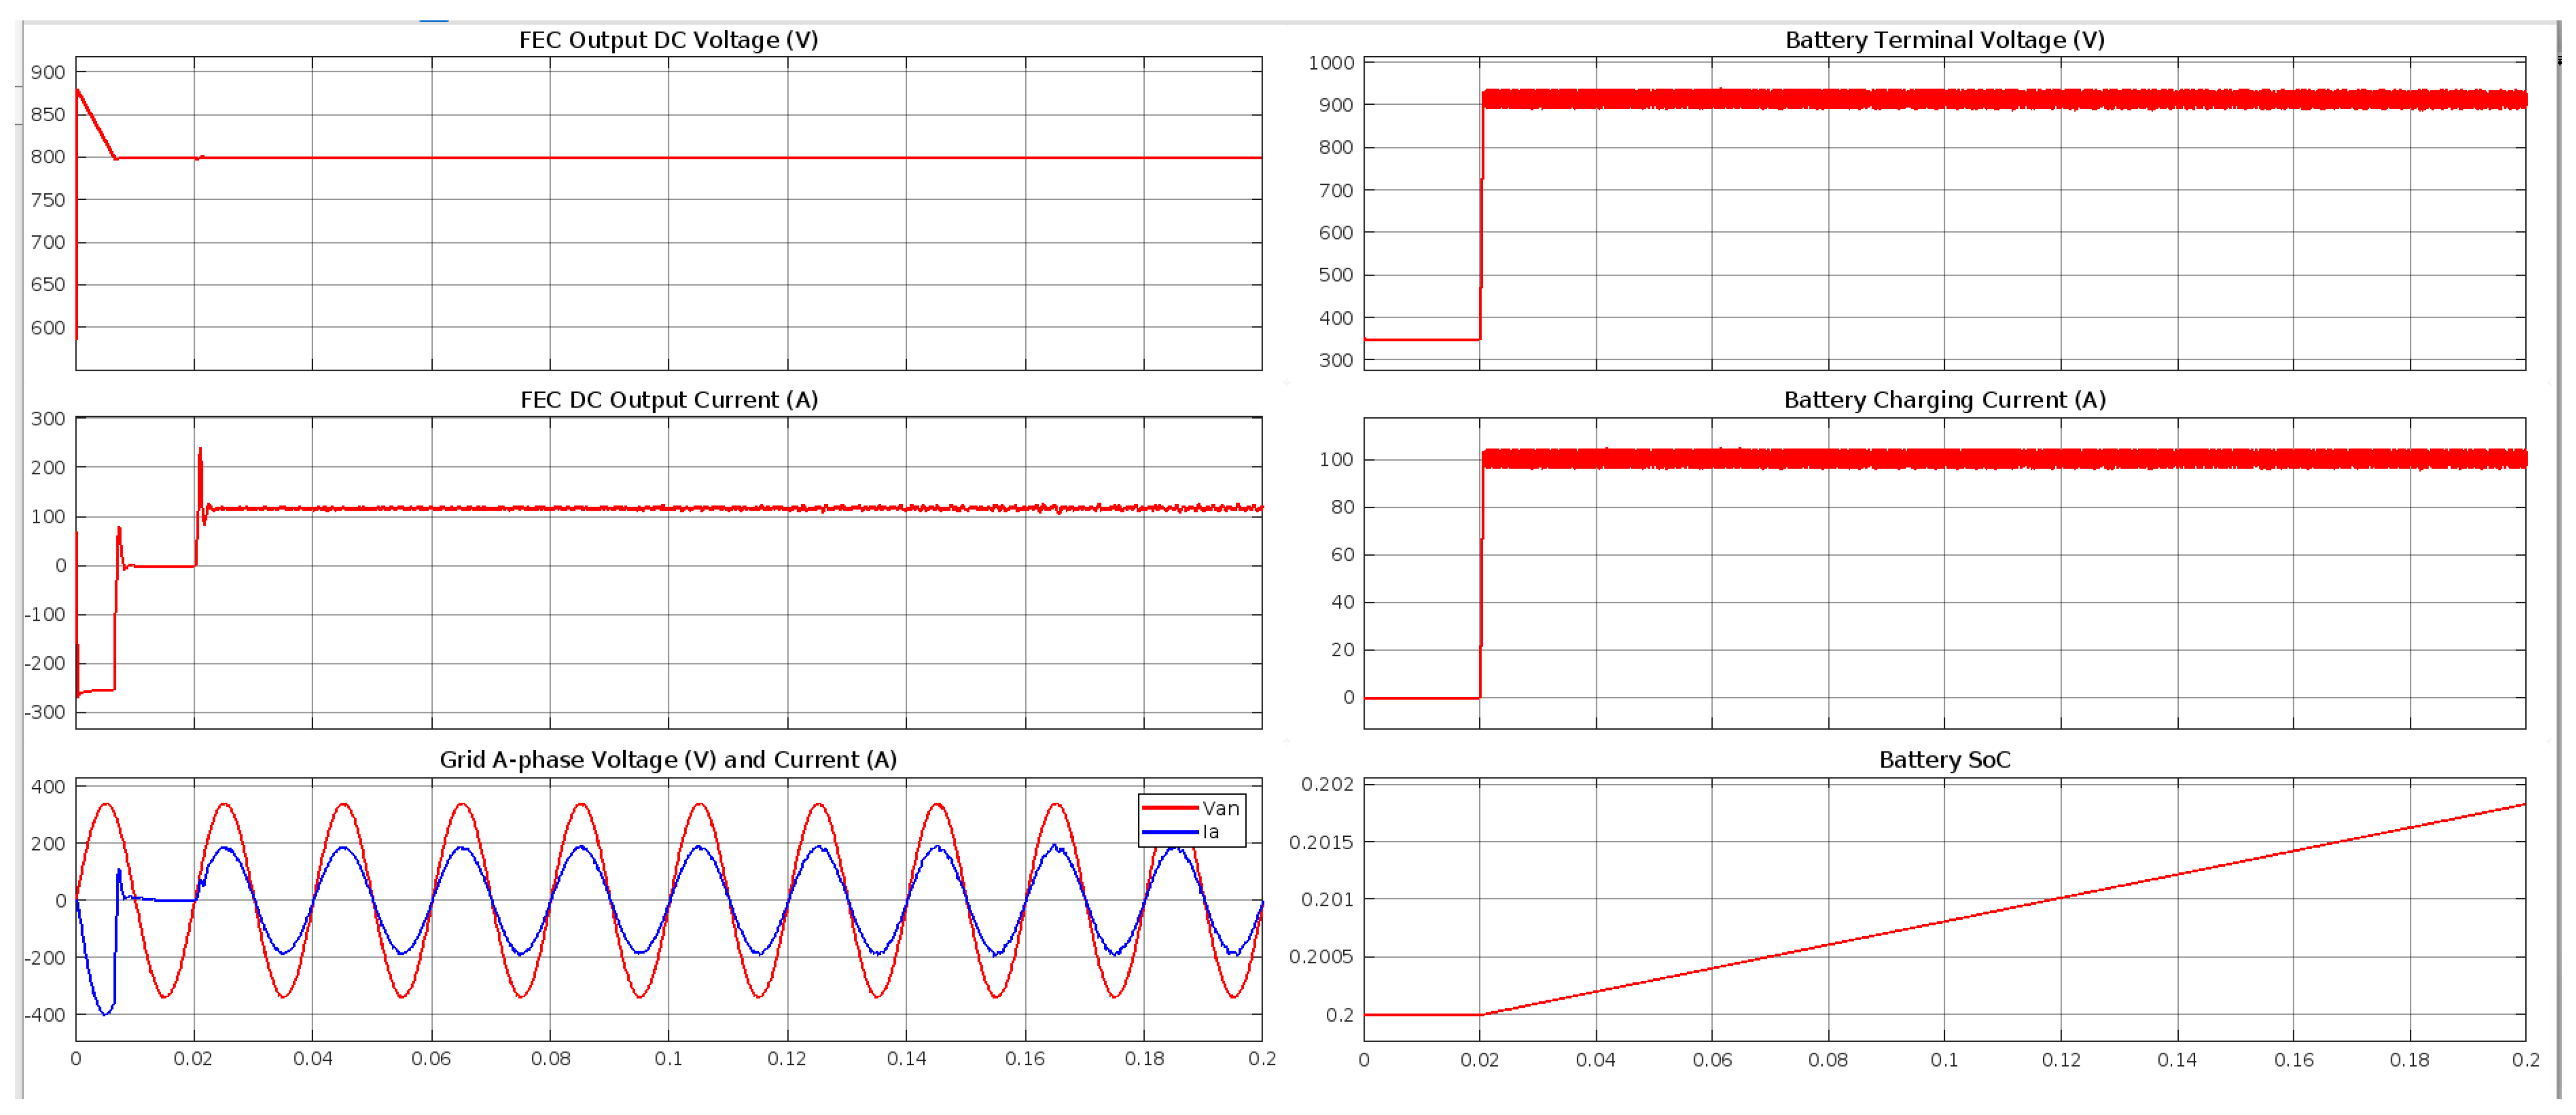Click the 900 y-axis label on FEC voltage plot
The height and width of the screenshot is (1115, 2576).
coord(47,72)
